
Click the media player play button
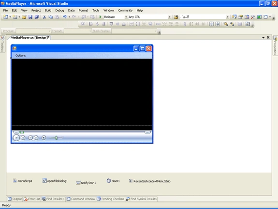point(16,138)
